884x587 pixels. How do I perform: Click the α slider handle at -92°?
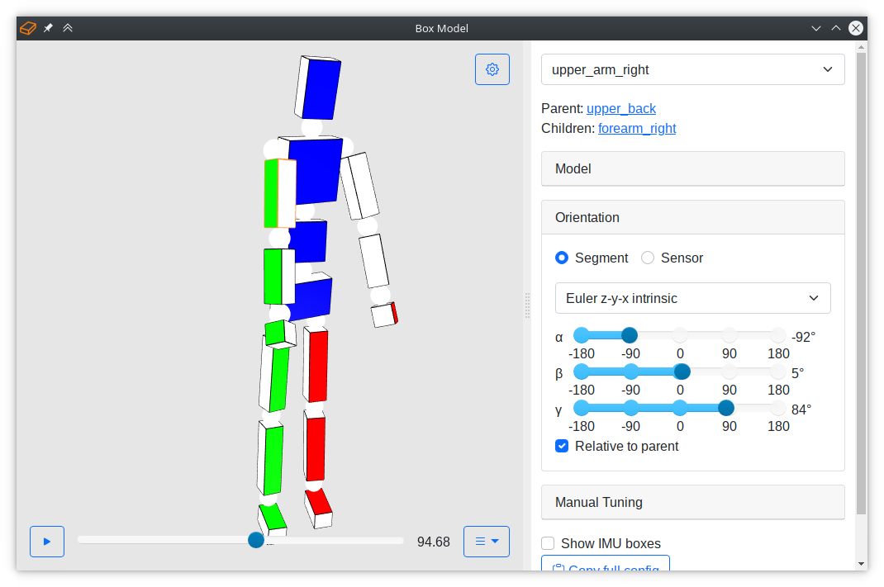click(630, 335)
